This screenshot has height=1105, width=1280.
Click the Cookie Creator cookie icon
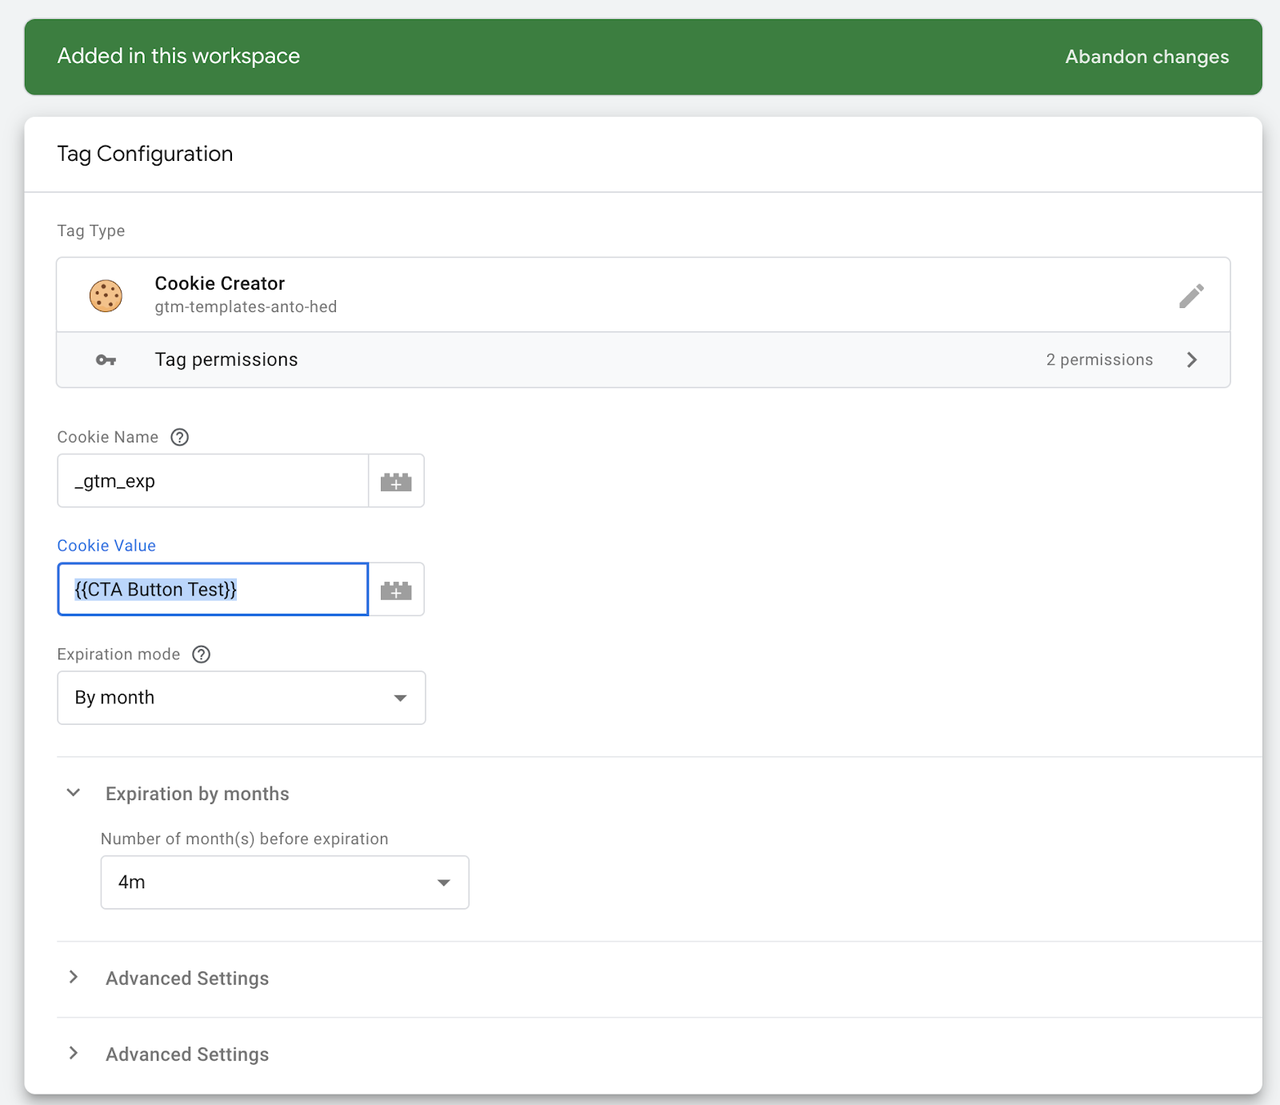click(x=106, y=296)
